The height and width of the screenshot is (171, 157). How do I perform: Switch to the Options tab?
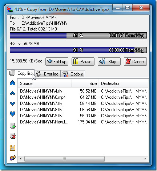point(73,74)
